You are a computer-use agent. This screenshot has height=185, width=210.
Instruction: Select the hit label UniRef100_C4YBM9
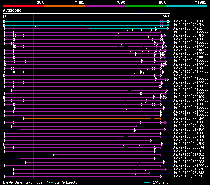click(188, 144)
